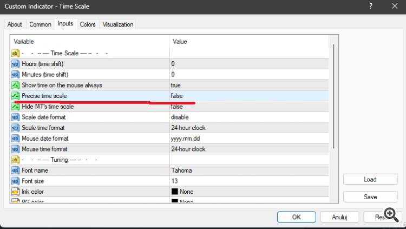The width and height of the screenshot is (406, 229).
Task: Open the Visualization tab
Action: [x=118, y=24]
